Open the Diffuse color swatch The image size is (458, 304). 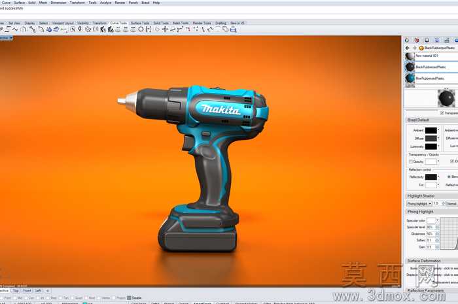pos(431,139)
